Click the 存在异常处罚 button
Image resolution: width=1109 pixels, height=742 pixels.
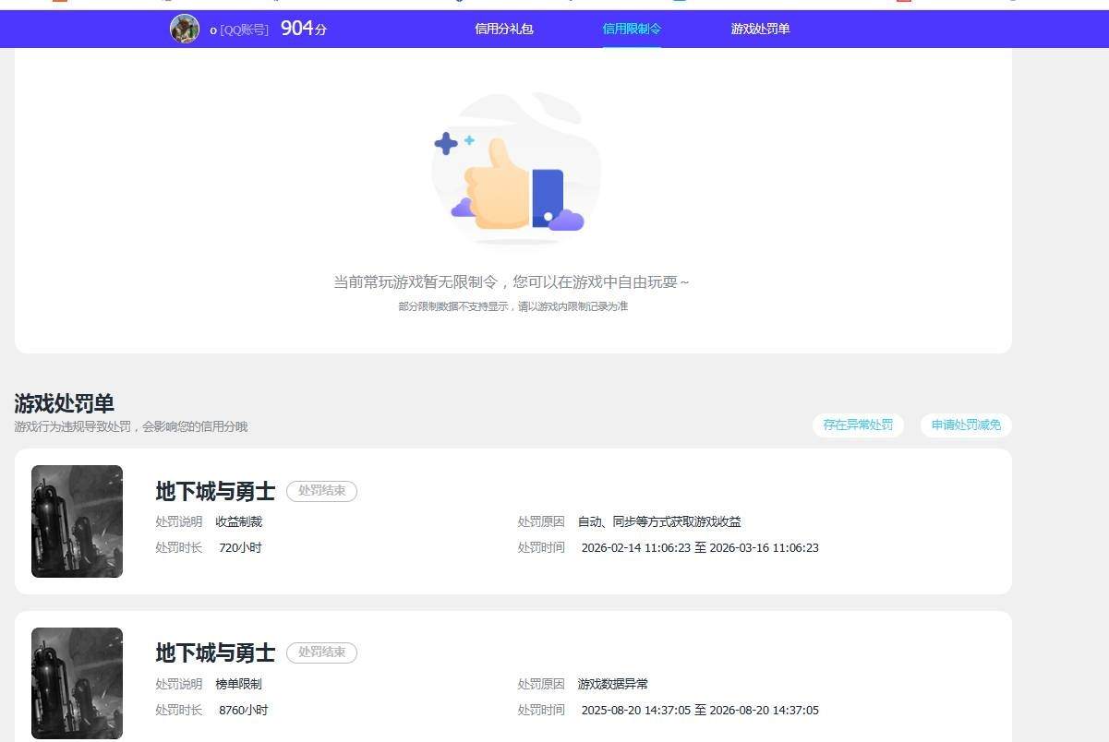click(x=858, y=425)
